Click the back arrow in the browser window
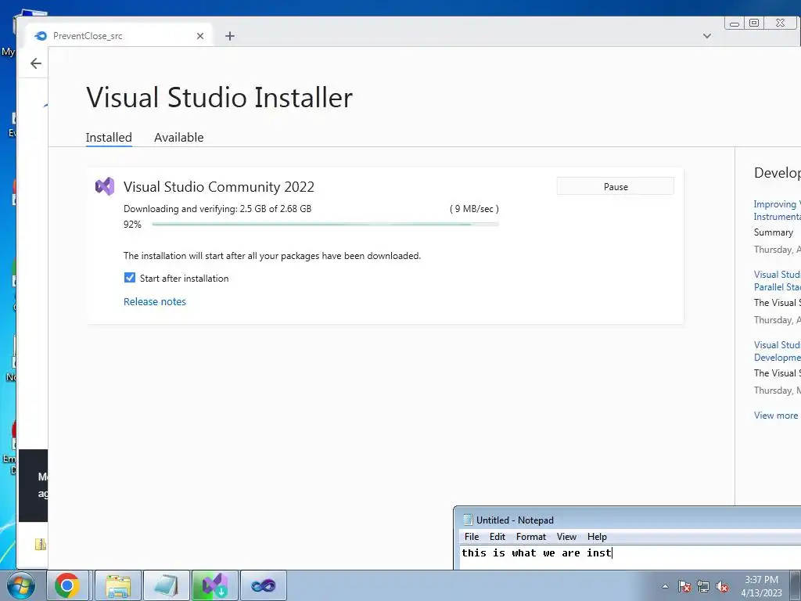The image size is (801, 601). [x=36, y=63]
